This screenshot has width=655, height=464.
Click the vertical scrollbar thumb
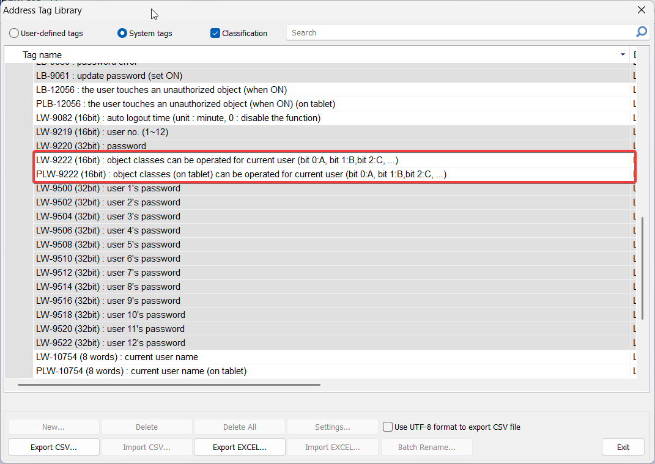642,266
